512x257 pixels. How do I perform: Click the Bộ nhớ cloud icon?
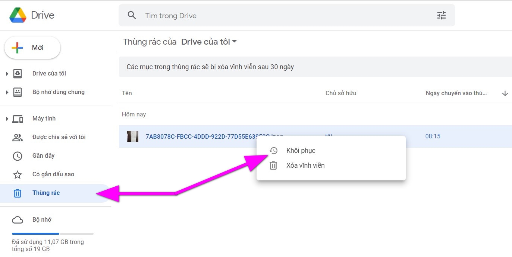tap(17, 219)
